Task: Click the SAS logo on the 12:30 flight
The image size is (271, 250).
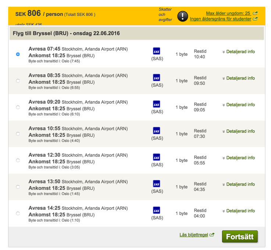Action: 157,157
